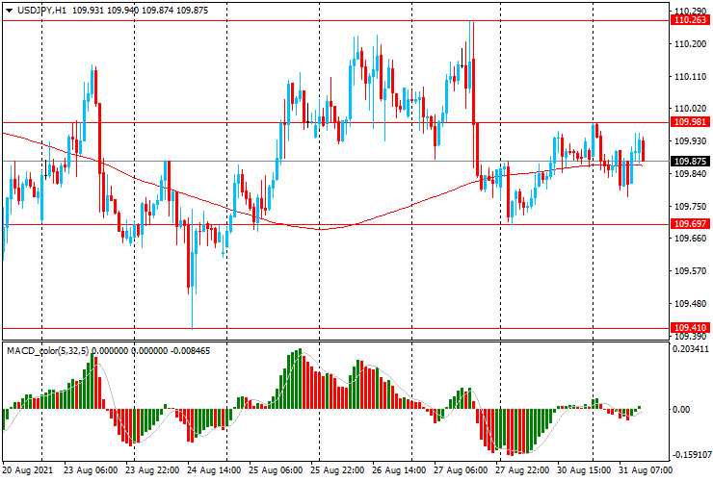Viewport: 713px width, 481px height.
Task: Click the 109.840 price scale value
Action: tap(690, 174)
